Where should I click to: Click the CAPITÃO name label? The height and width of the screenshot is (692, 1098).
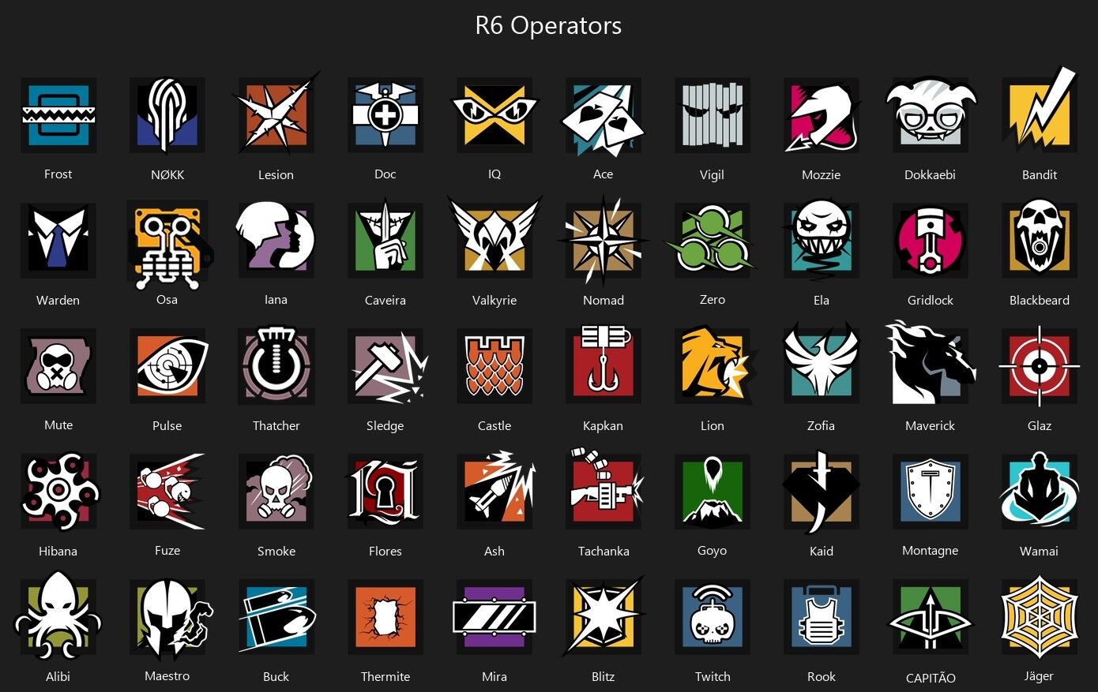coord(931,678)
